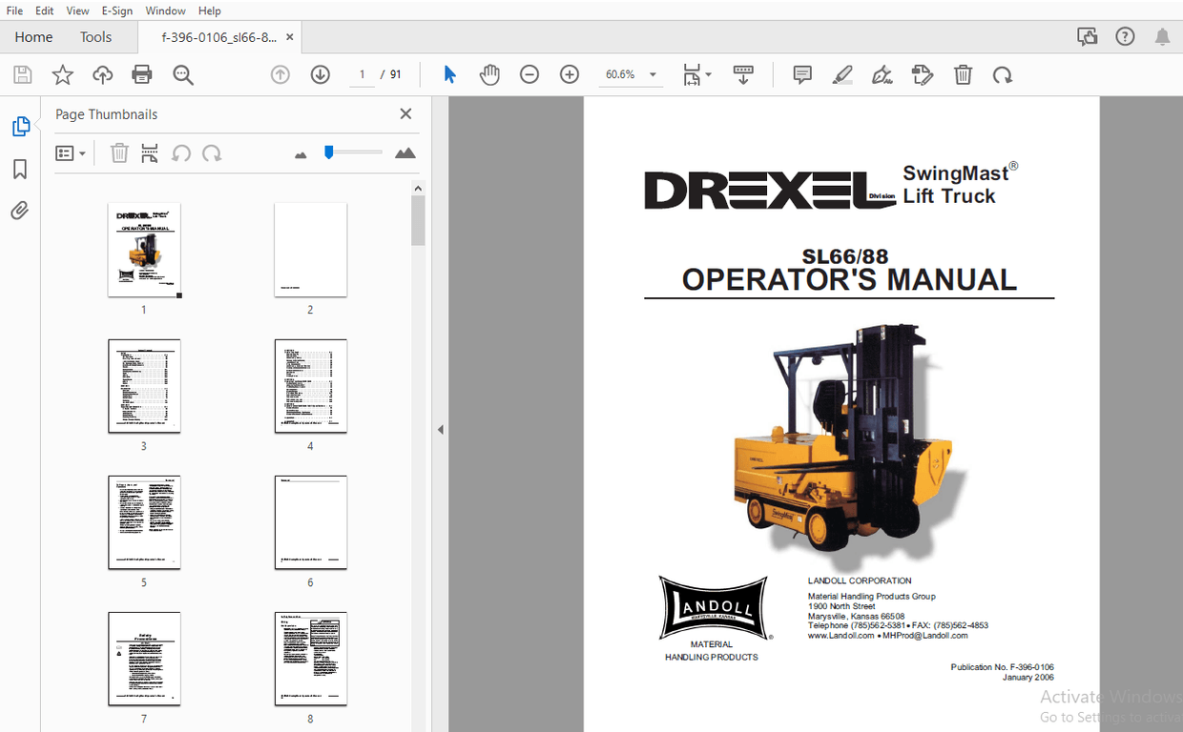Select the page 5 thumbnail

click(x=144, y=522)
